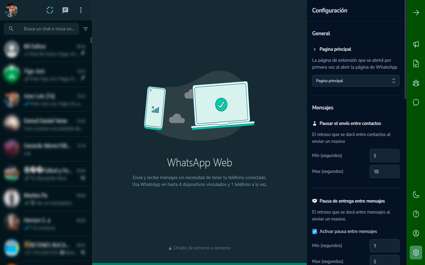Open the 'Pagina principal' dropdown selector

click(x=356, y=80)
